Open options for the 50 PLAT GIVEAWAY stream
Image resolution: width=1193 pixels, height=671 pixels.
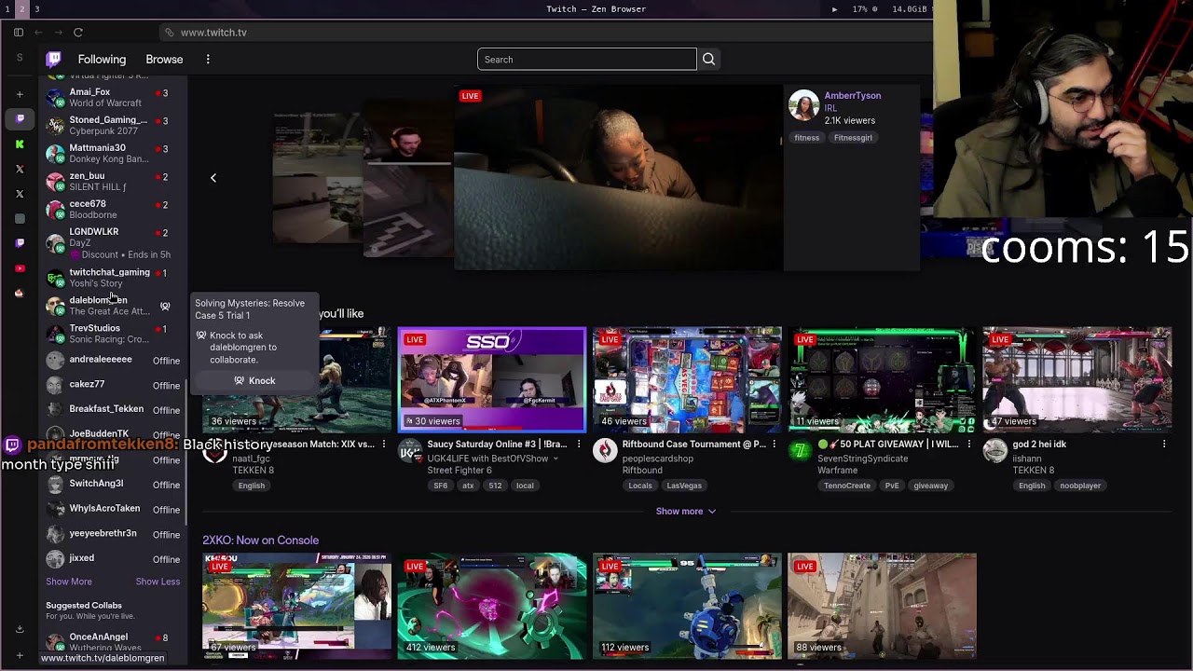tap(969, 445)
